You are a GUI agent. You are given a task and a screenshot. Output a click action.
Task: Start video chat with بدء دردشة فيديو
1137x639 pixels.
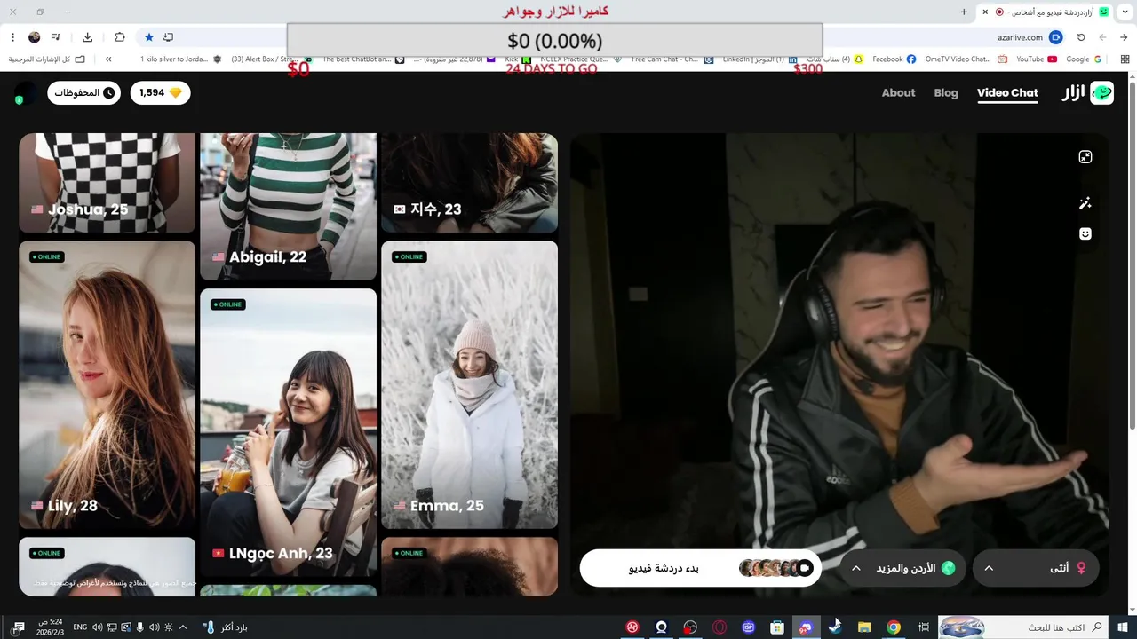(700, 568)
